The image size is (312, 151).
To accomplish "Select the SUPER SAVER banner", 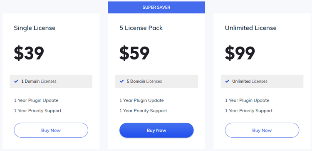I will tap(156, 7).
